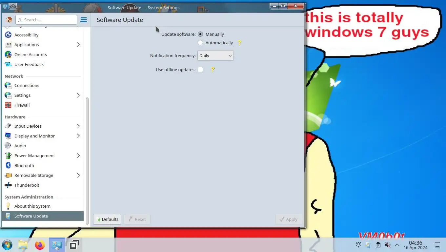Screen dimensions: 446x252
Task: Click the help icon beside offline updates
Action: (x=213, y=70)
